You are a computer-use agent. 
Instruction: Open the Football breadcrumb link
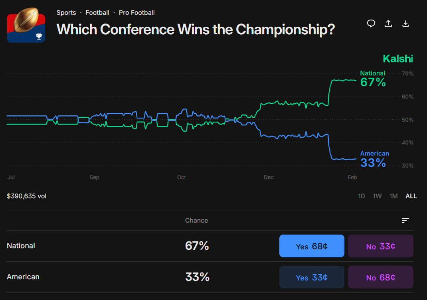coord(97,13)
